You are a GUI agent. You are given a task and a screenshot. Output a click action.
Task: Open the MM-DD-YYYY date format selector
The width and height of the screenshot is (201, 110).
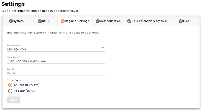point(56,49)
